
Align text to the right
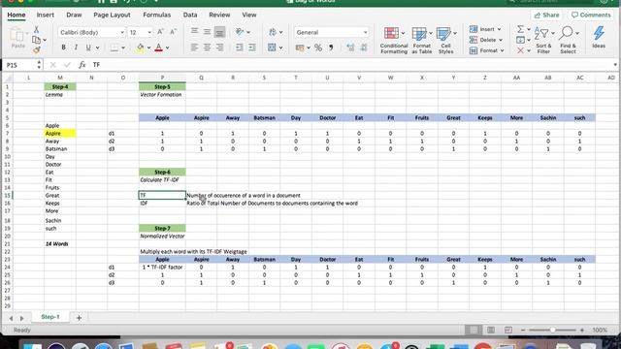pos(219,48)
